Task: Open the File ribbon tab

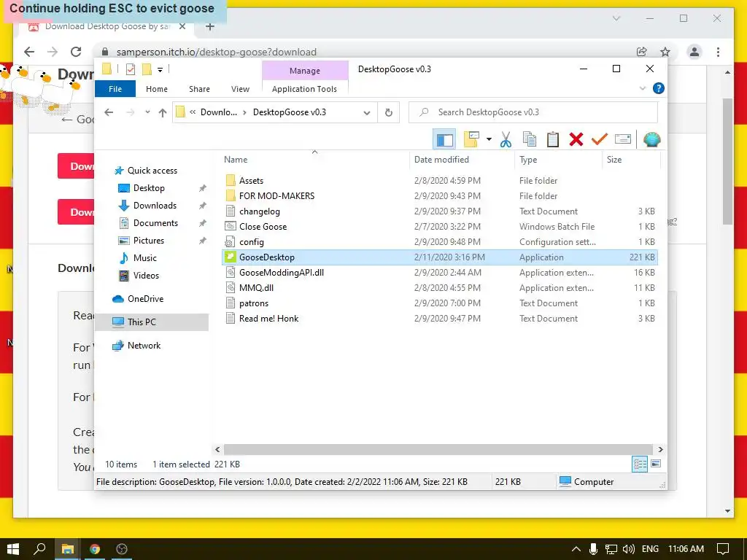Action: [115, 89]
